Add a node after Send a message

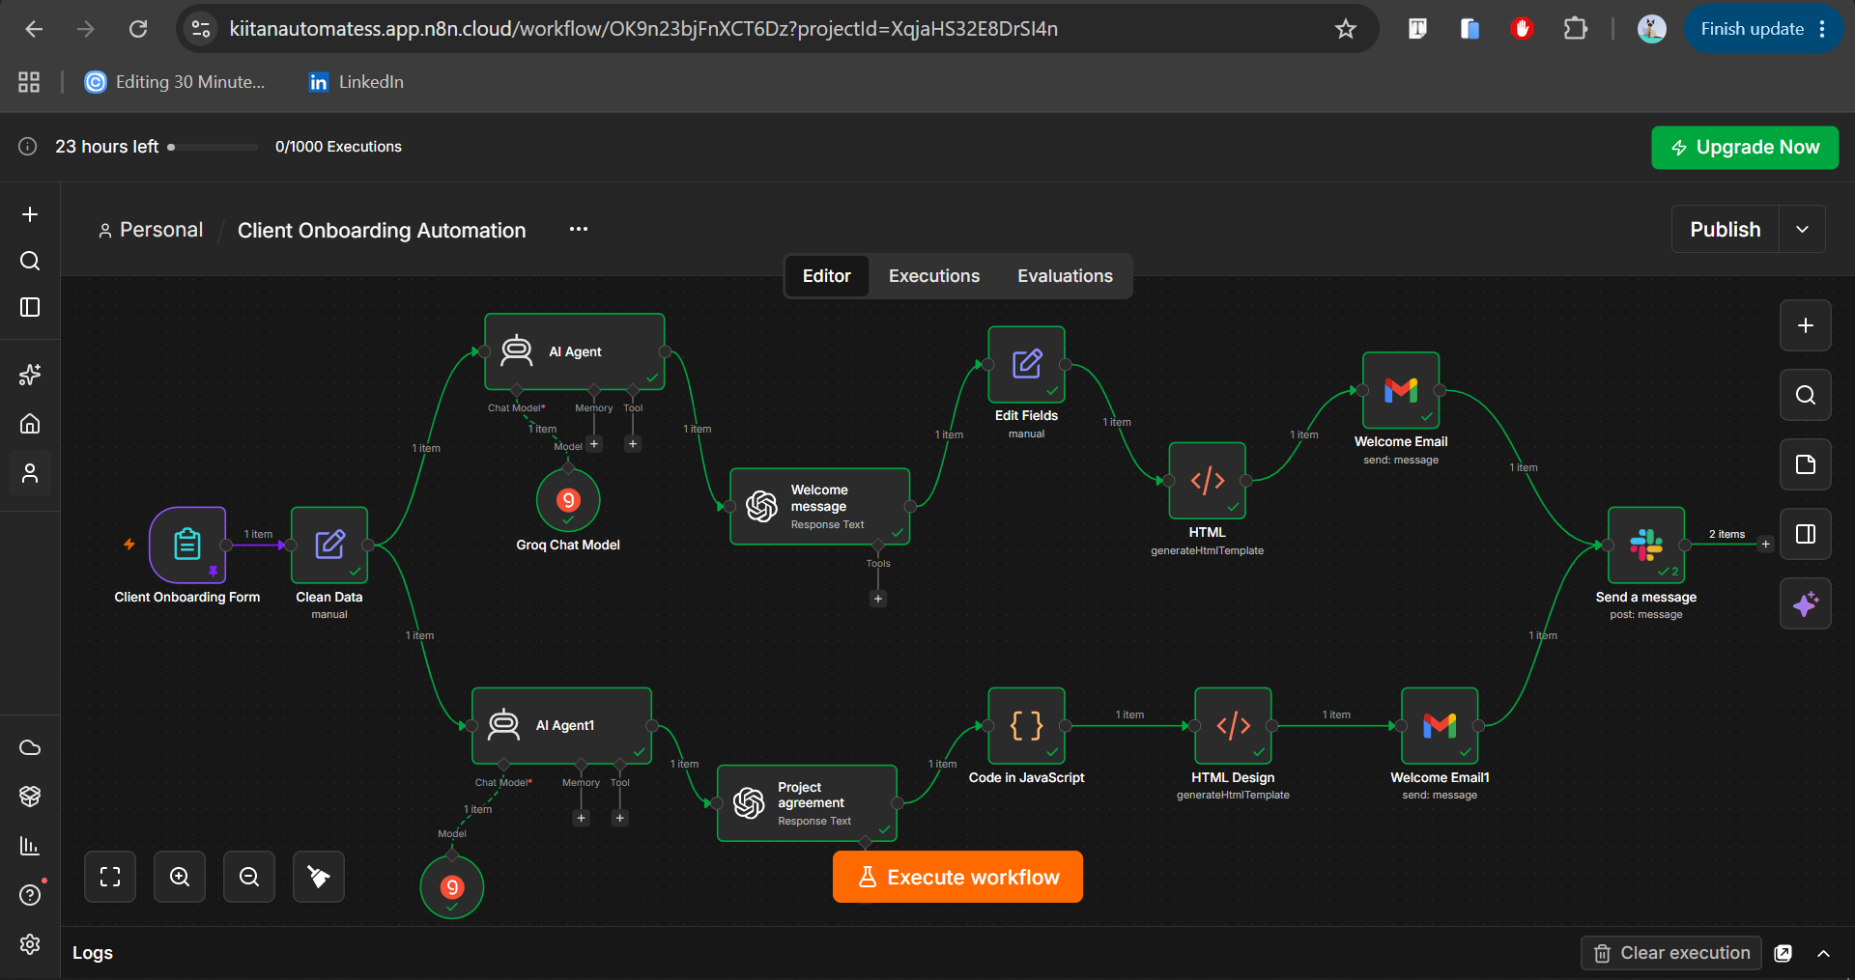1766,545
